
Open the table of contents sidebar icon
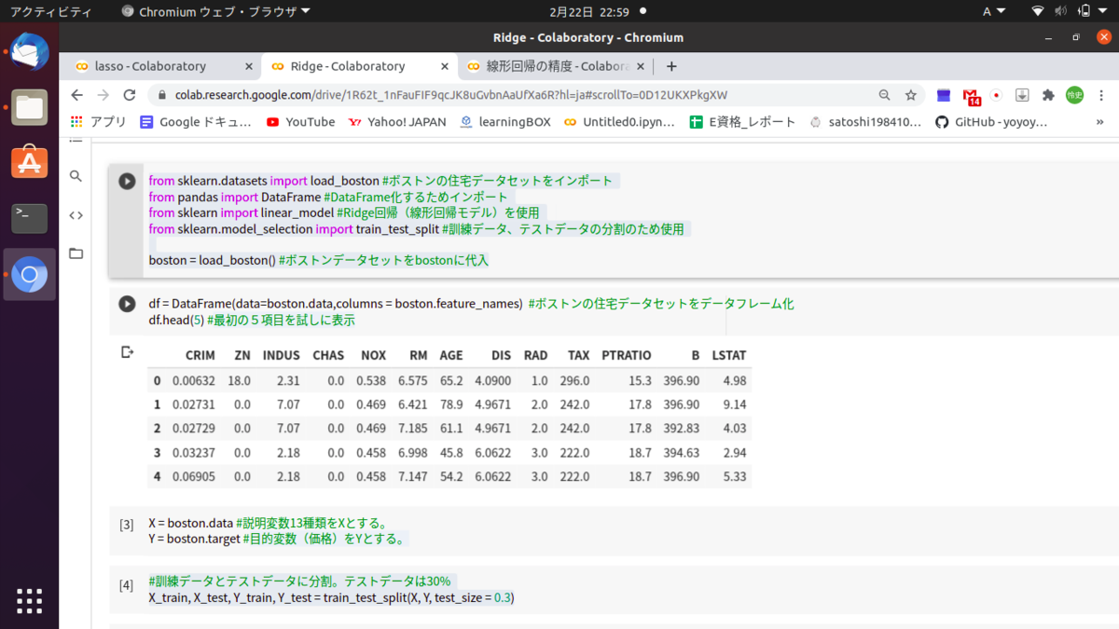76,139
